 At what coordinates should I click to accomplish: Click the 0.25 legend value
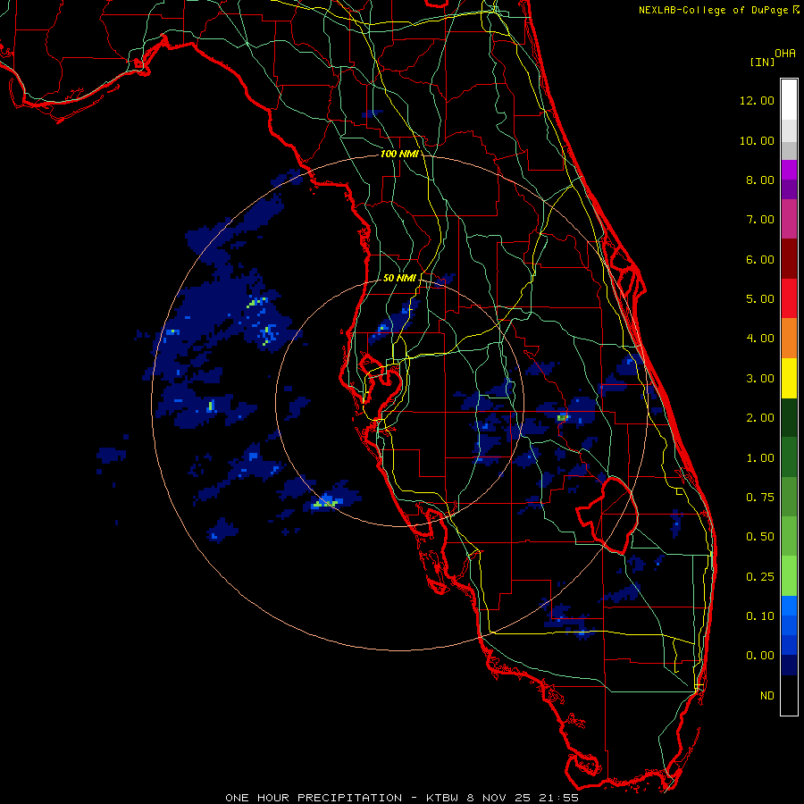(760, 577)
